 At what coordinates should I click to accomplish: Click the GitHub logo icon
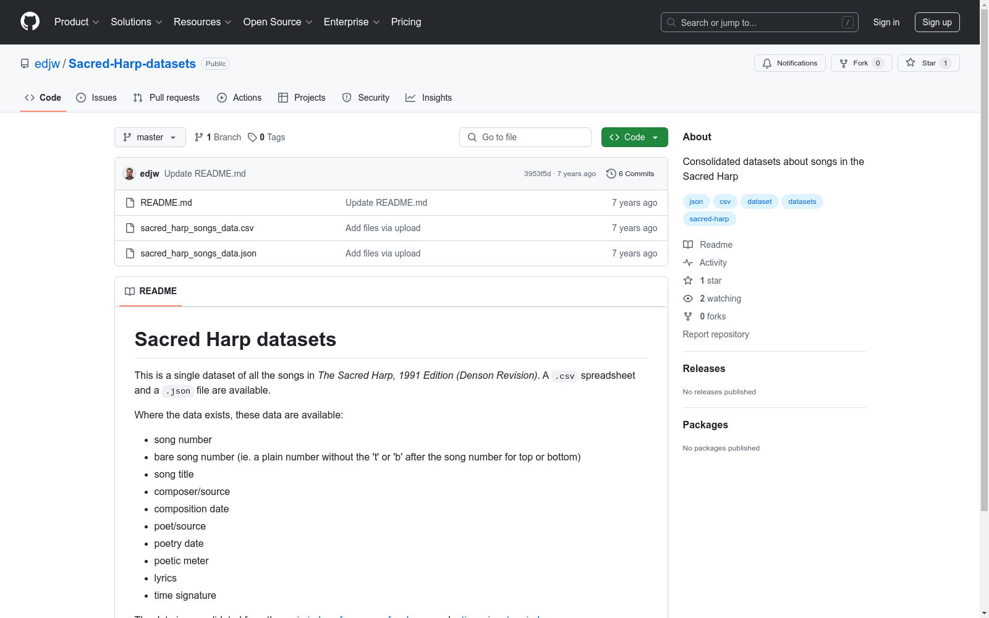click(x=30, y=22)
